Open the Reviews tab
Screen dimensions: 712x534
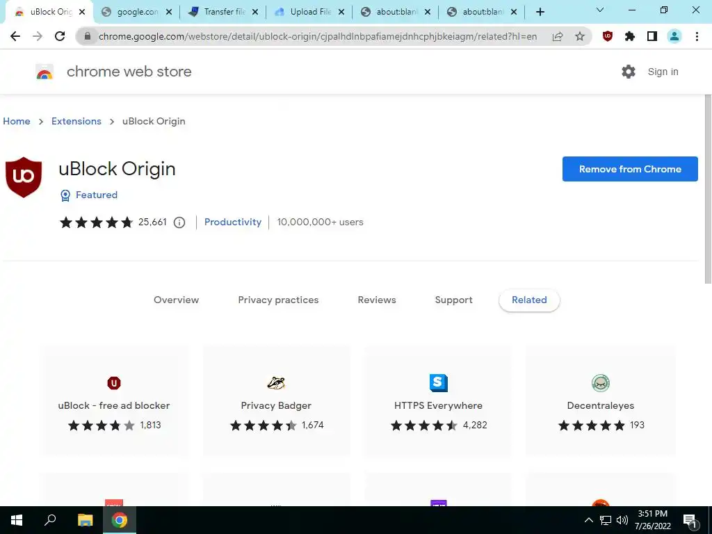tap(377, 300)
